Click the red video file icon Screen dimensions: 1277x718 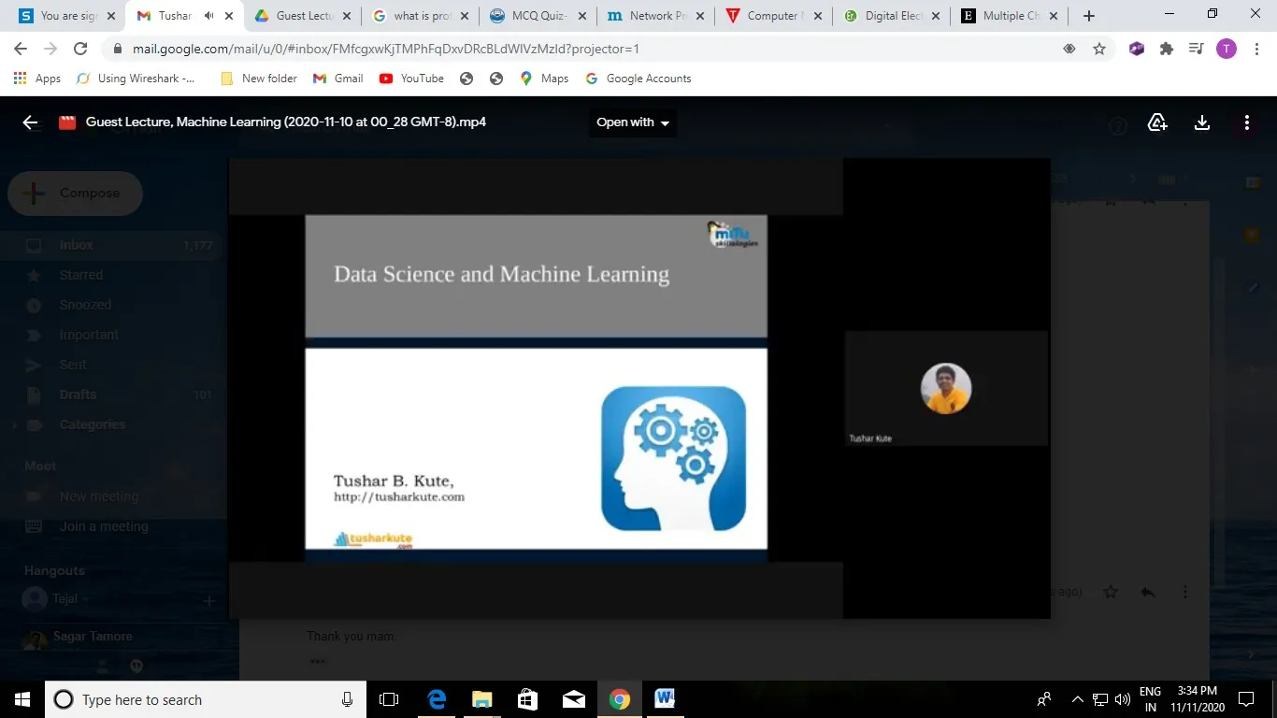pos(66,122)
